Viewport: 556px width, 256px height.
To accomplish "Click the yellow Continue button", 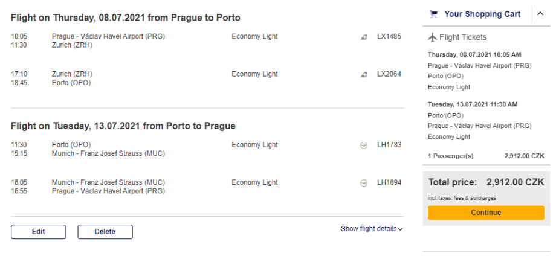I will coord(486,213).
